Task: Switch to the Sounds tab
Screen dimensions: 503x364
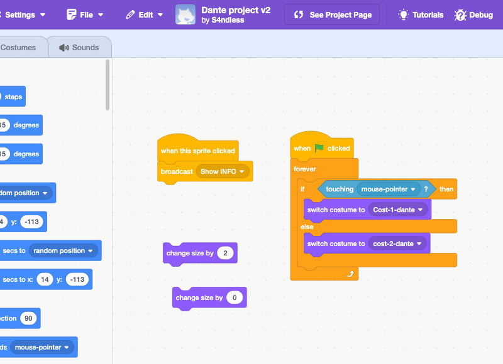Action: pos(79,47)
